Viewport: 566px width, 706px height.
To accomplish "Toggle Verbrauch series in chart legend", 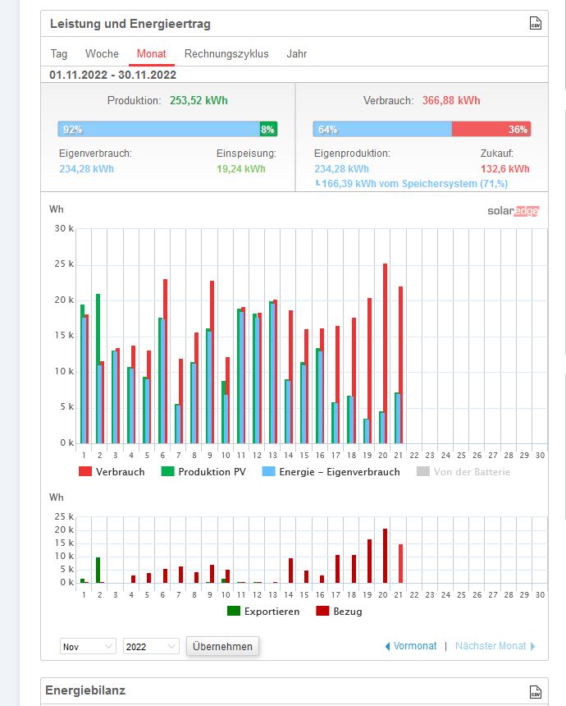I will coord(112,471).
